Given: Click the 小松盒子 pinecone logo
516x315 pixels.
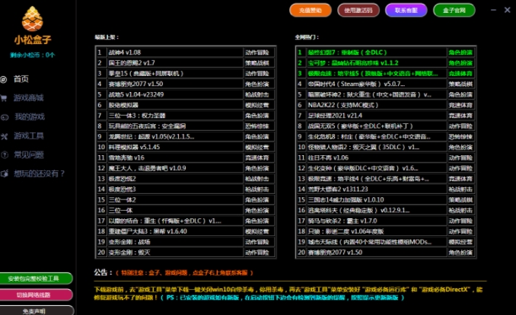Looking at the screenshot, I should tap(32, 20).
